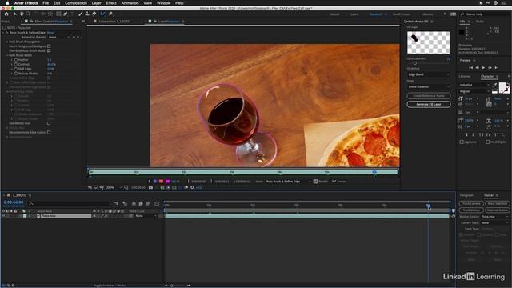
Task: Open the Effect menu
Action: [x=111, y=3]
